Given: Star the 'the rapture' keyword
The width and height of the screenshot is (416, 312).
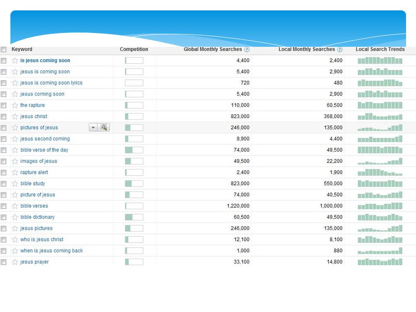Looking at the screenshot, I should (15, 105).
